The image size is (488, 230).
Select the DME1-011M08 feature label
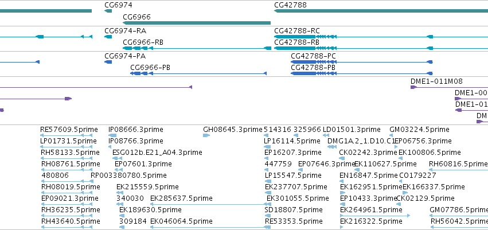tap(436, 81)
